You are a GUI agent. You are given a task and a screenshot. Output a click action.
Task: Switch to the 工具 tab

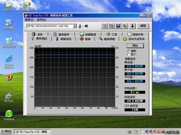point(112,34)
